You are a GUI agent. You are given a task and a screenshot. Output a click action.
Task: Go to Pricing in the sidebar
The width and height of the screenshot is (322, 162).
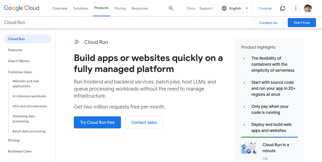click(x=14, y=140)
